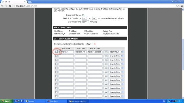Bookmark this page with the star icon

[177, 6]
